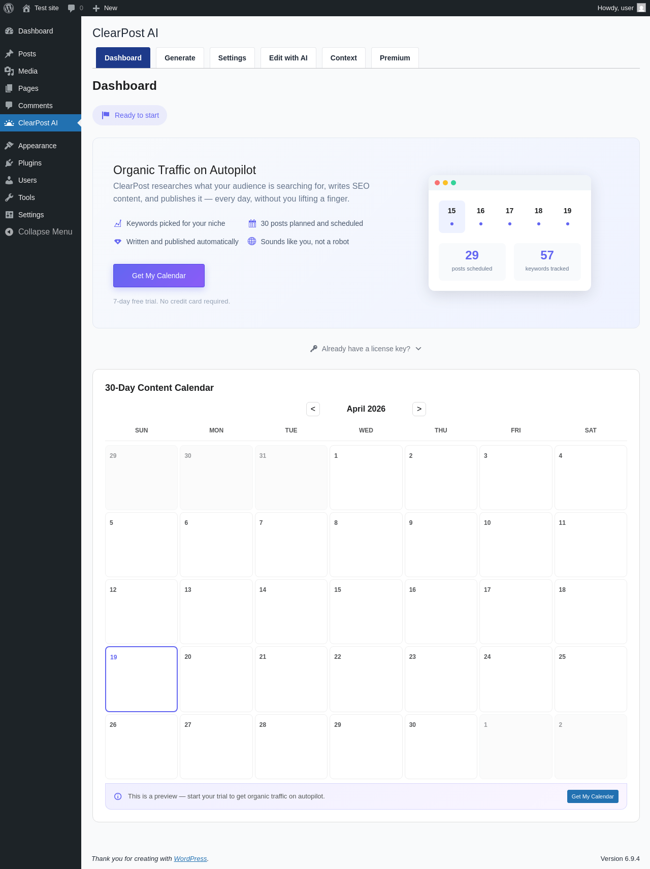Click the Users sidebar icon
This screenshot has width=650, height=869.
click(9, 180)
